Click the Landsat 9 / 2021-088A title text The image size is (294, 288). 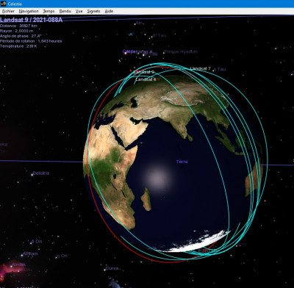[32, 20]
